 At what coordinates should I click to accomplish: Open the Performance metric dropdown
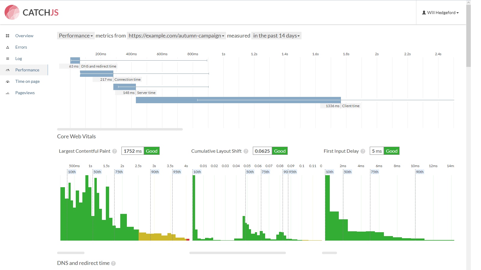pos(76,36)
